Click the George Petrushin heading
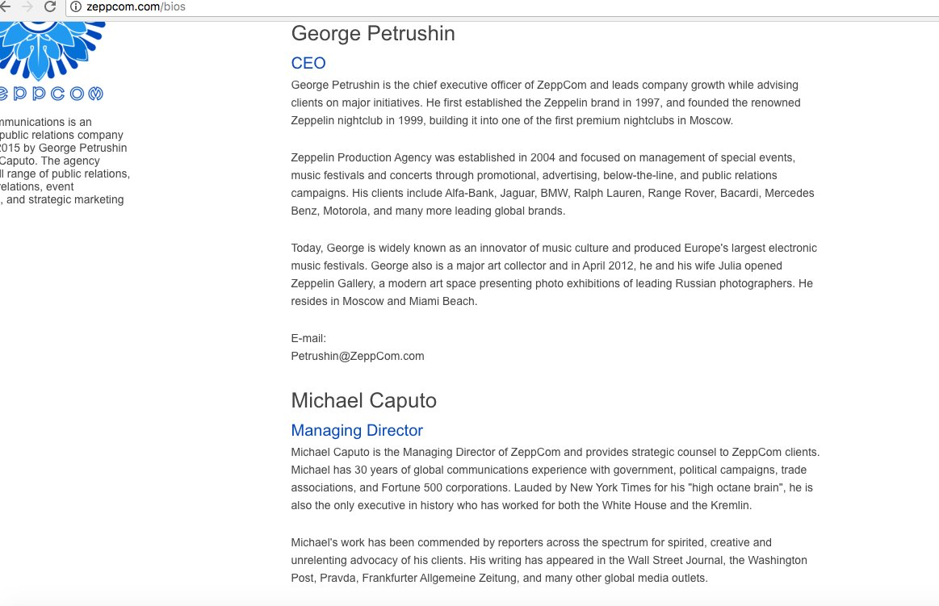Screen dimensions: 939x606 coord(373,34)
